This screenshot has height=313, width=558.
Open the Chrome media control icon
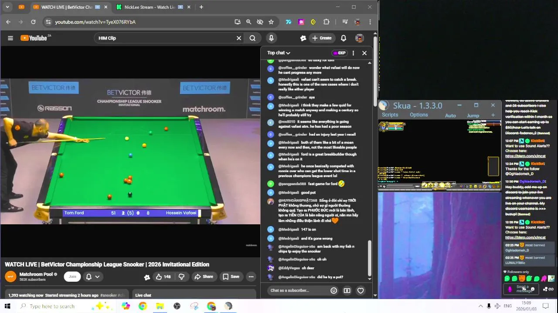pyautogui.click(x=345, y=22)
